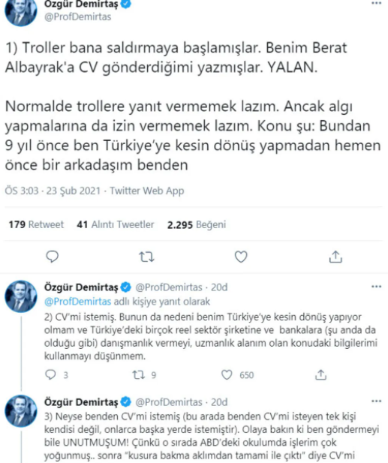Open the more options menu on the main tweet
This screenshot has width=388, height=463.
coord(377,3)
